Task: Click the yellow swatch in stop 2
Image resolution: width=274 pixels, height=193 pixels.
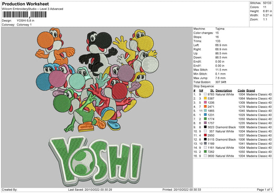Action: 205,98
